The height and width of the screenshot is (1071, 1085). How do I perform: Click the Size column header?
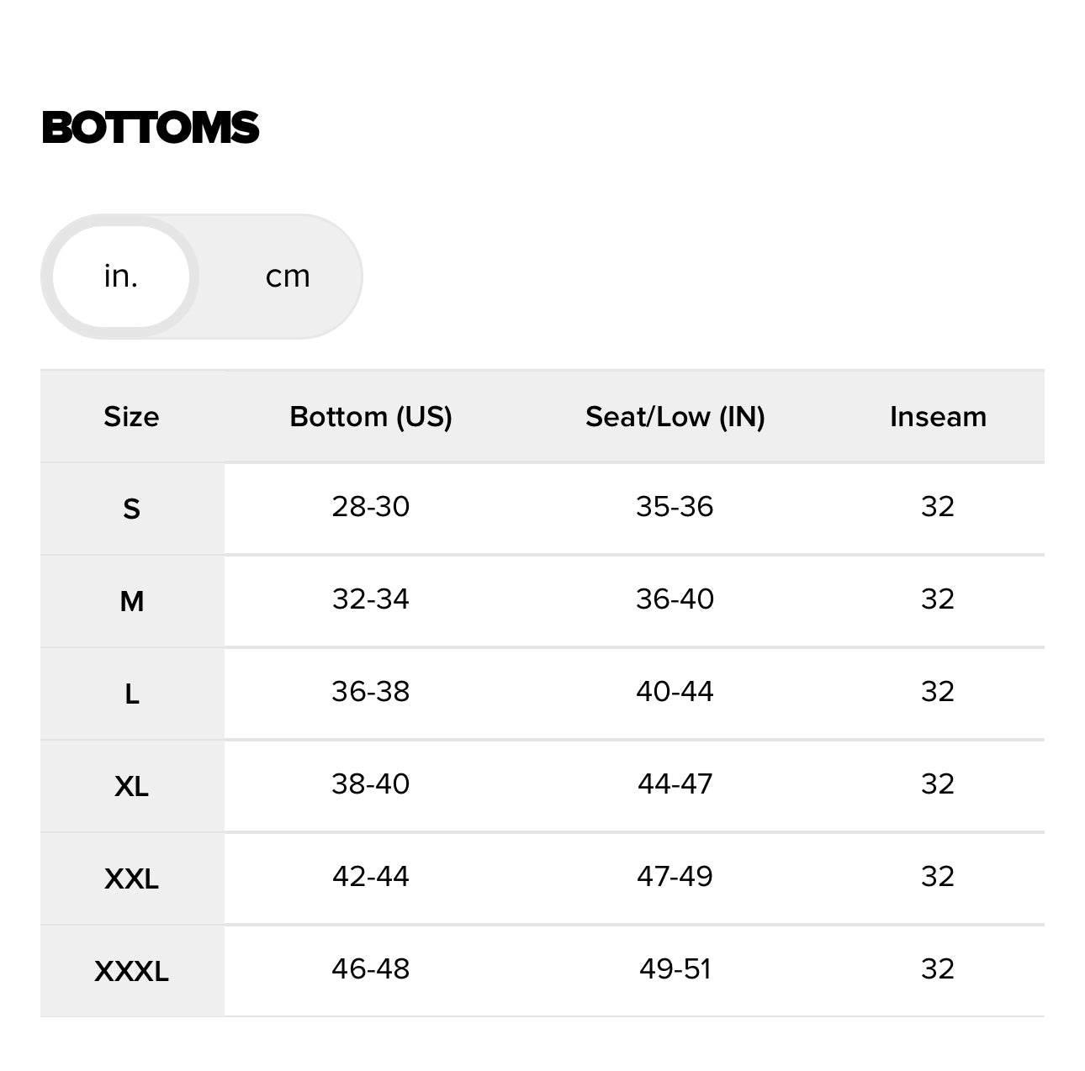(x=131, y=417)
